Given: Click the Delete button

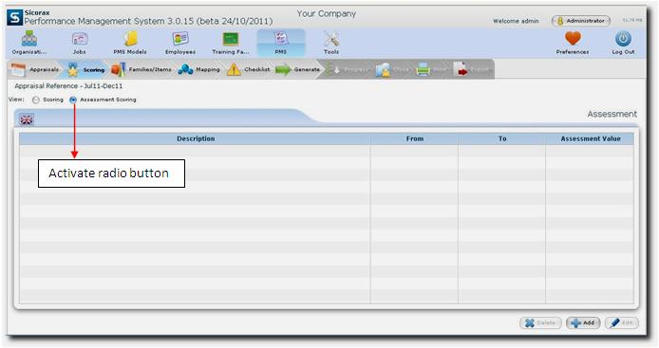Looking at the screenshot, I should click(540, 322).
